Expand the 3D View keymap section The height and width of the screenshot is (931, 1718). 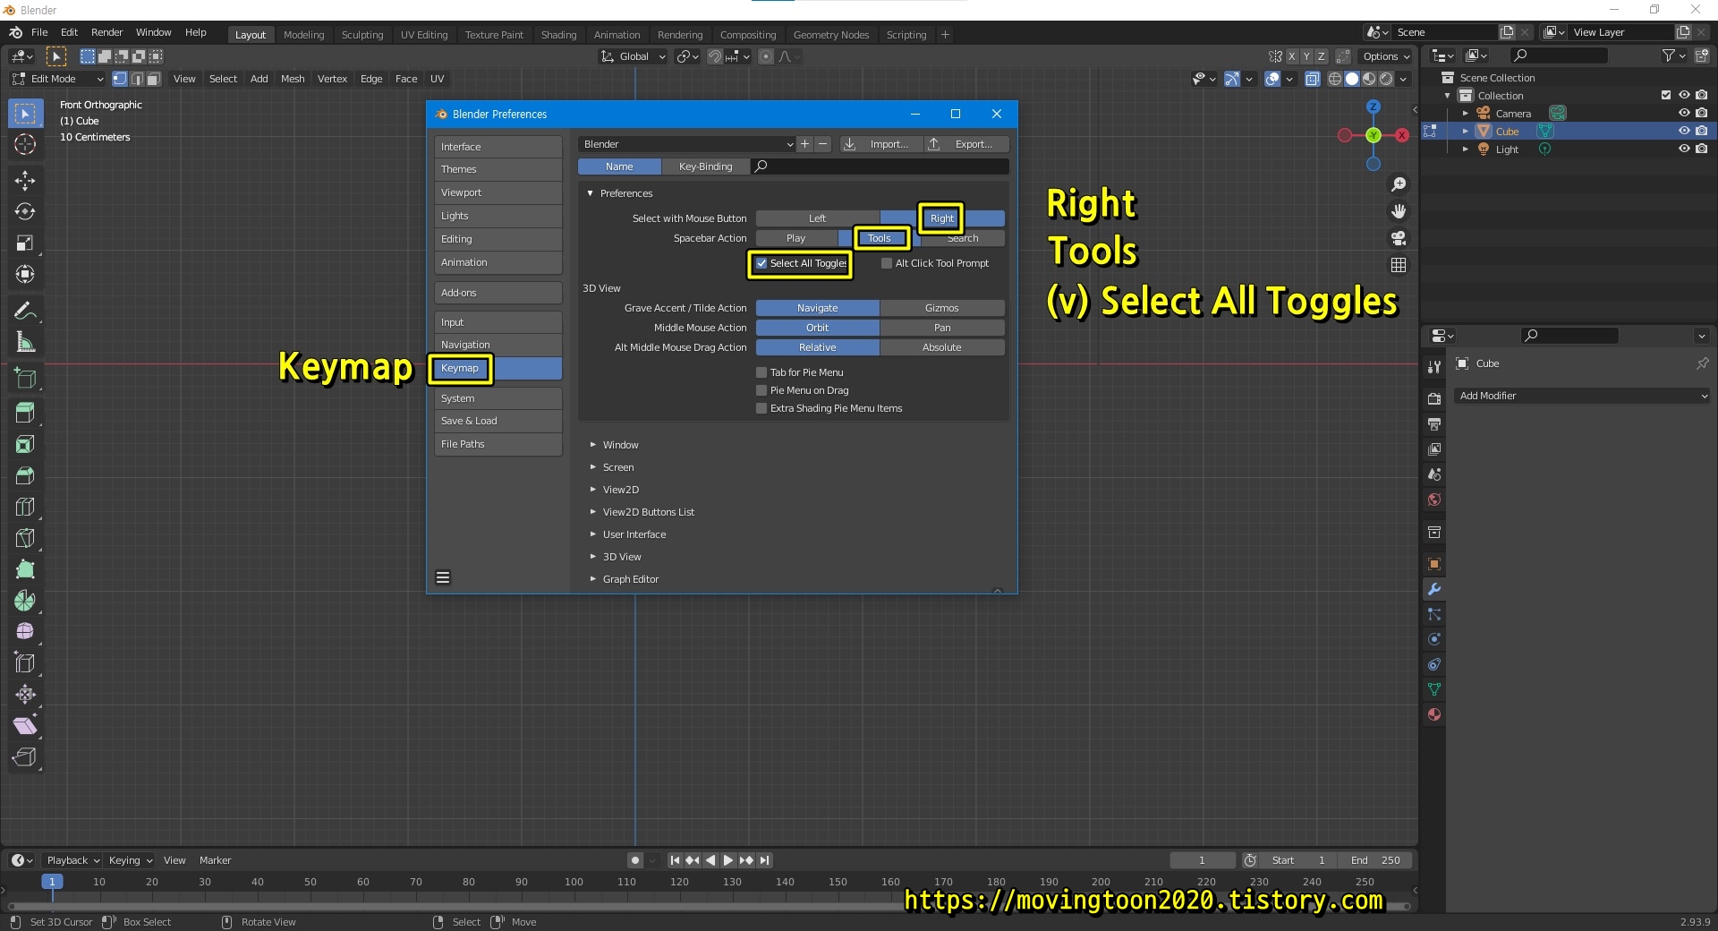[592, 557]
